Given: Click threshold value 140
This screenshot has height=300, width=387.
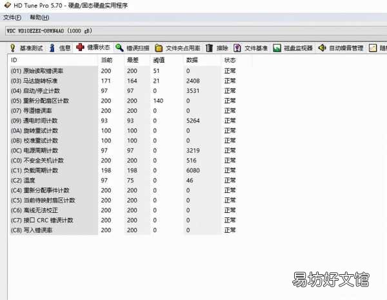Looking at the screenshot, I should coord(158,101).
